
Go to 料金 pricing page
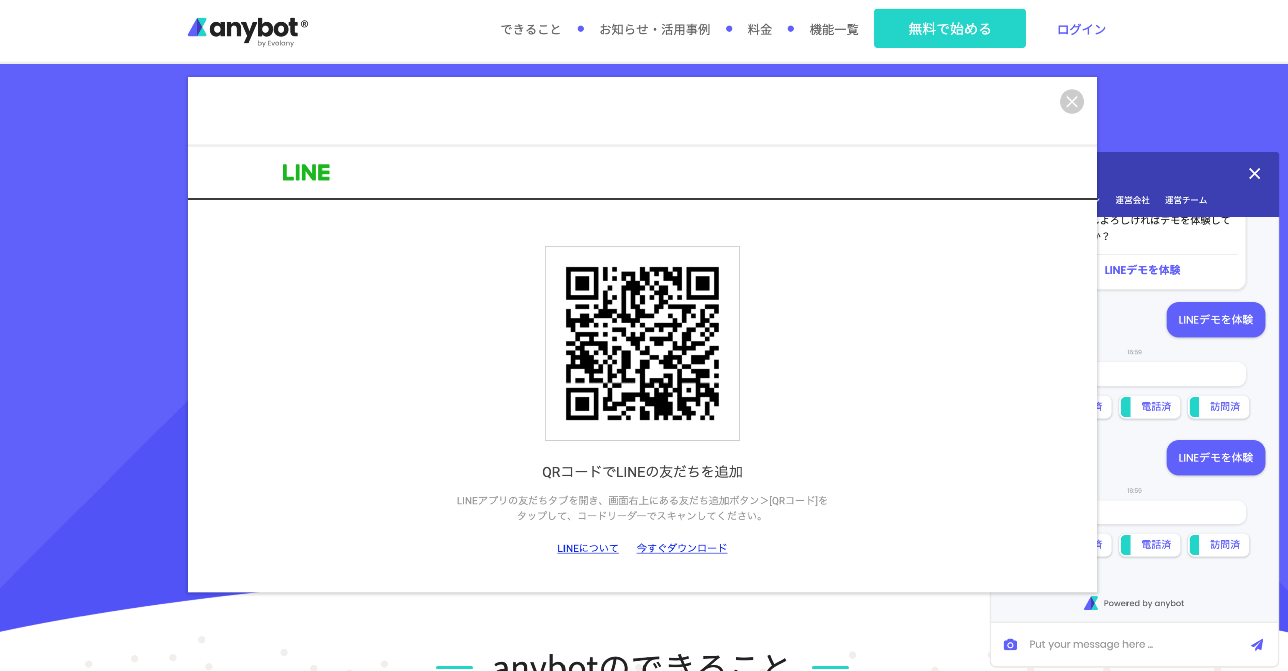760,29
